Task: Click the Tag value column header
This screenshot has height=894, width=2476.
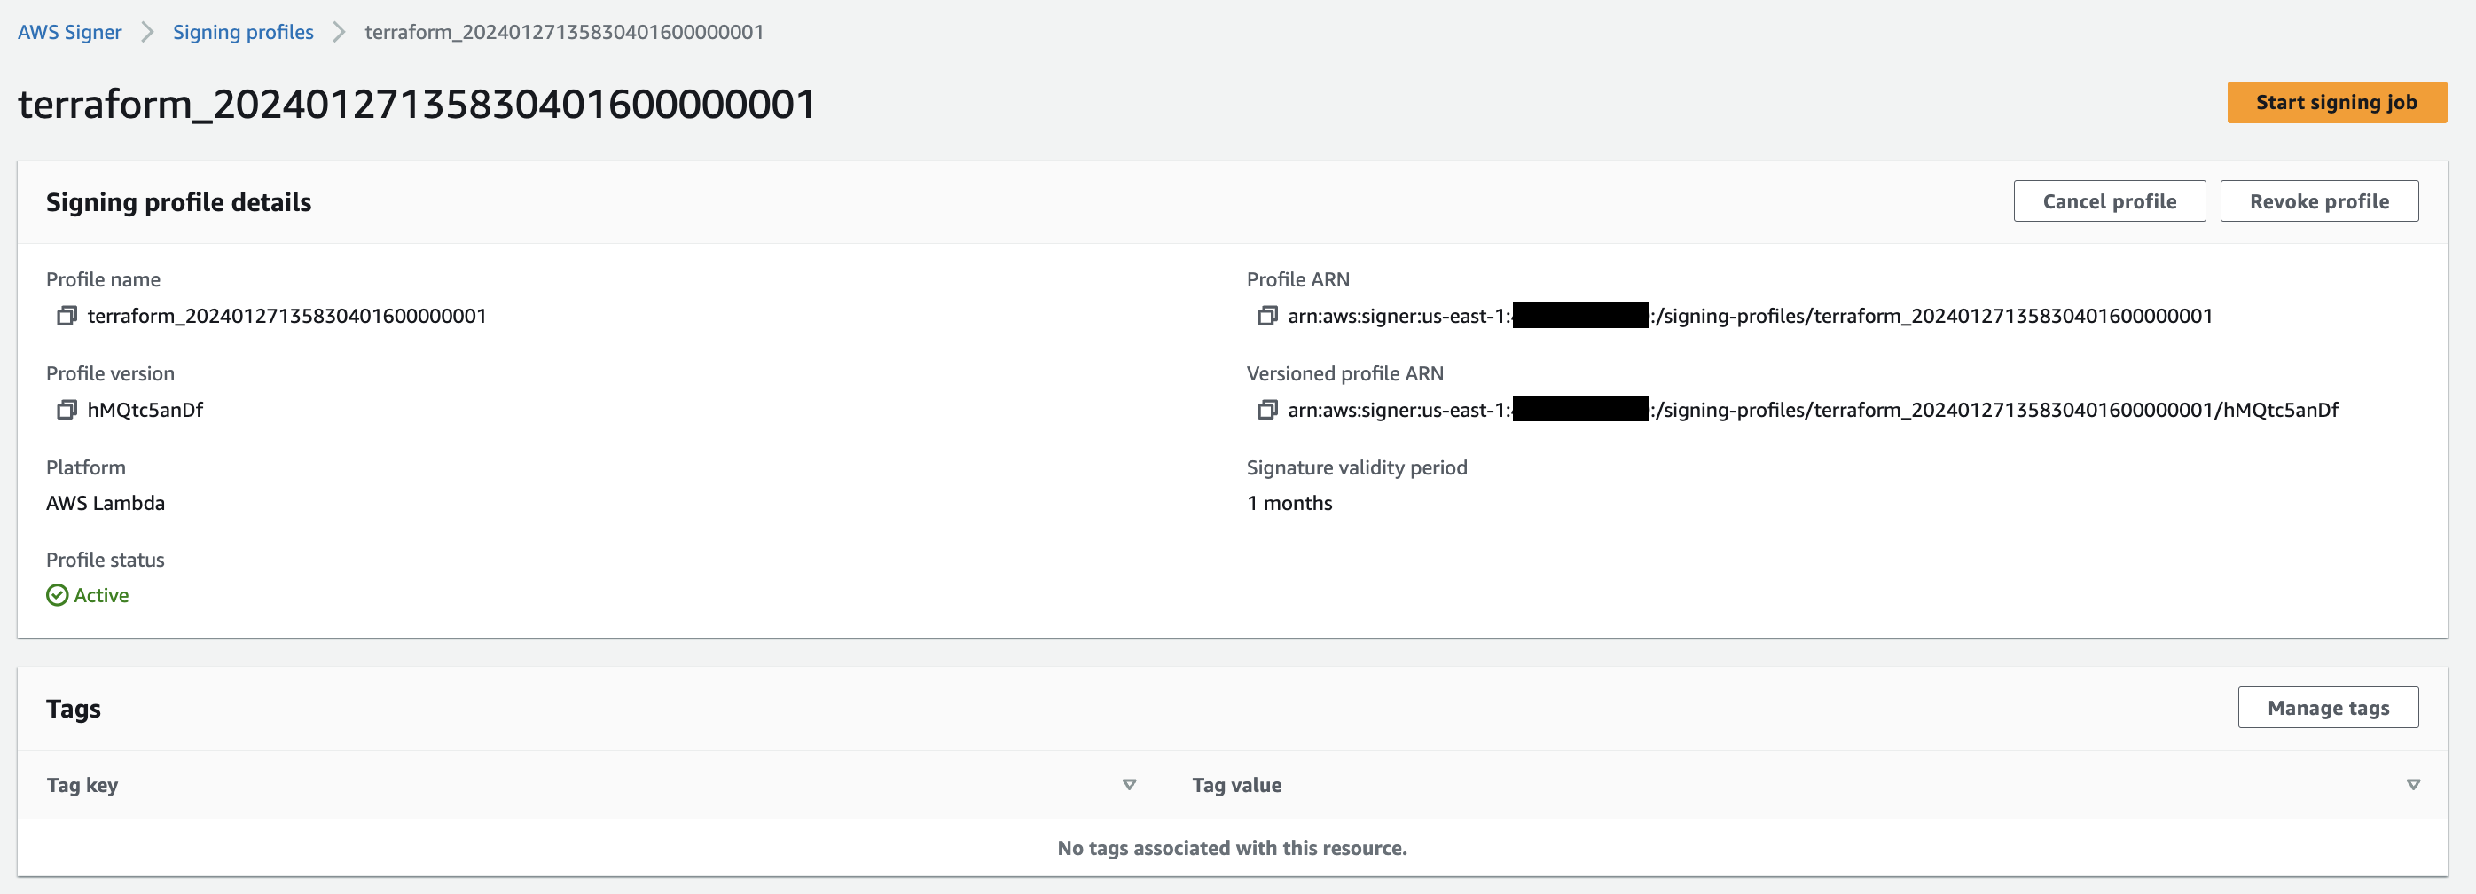Action: click(x=1236, y=786)
